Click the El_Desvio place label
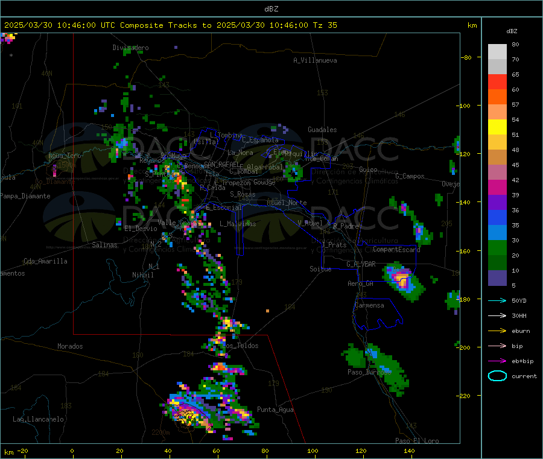This screenshot has width=543, height=459. [x=141, y=229]
